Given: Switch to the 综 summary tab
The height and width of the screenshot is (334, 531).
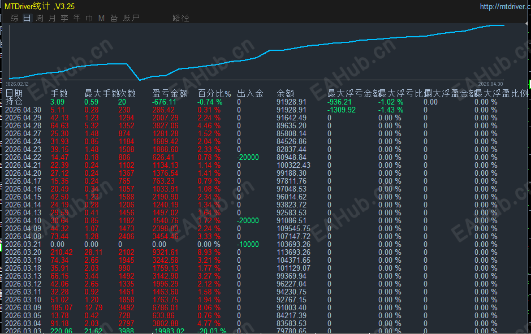Looking at the screenshot, I should 15,18.
